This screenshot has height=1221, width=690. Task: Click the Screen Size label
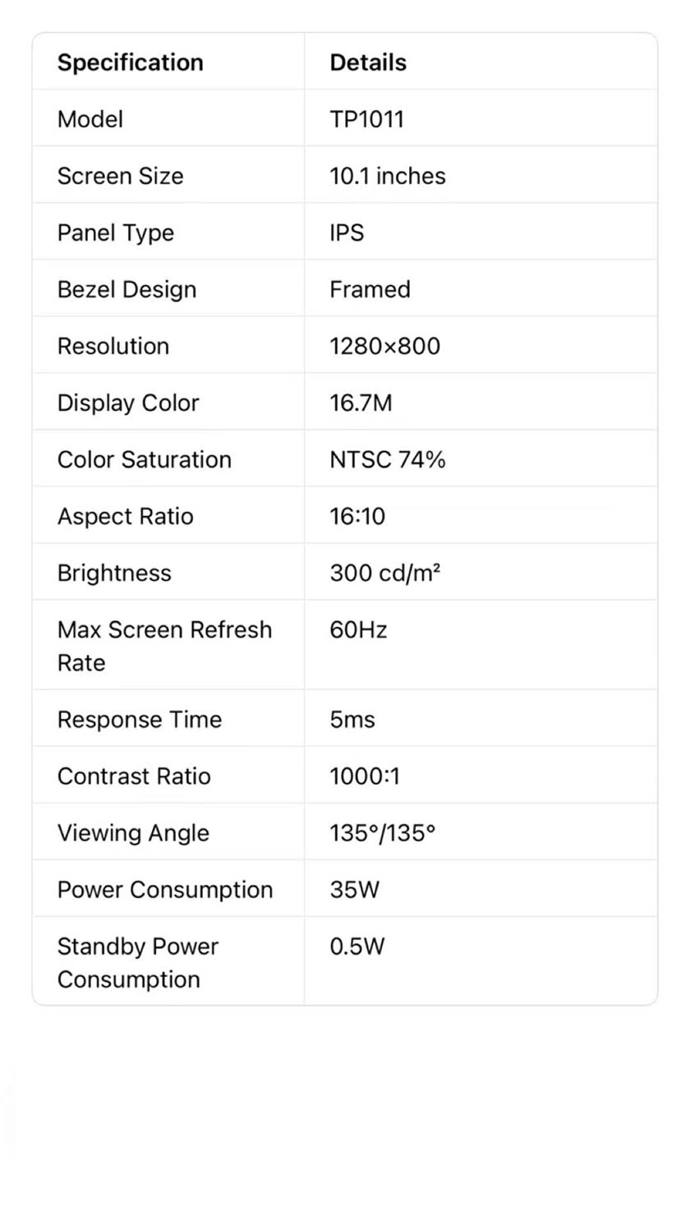pos(120,176)
